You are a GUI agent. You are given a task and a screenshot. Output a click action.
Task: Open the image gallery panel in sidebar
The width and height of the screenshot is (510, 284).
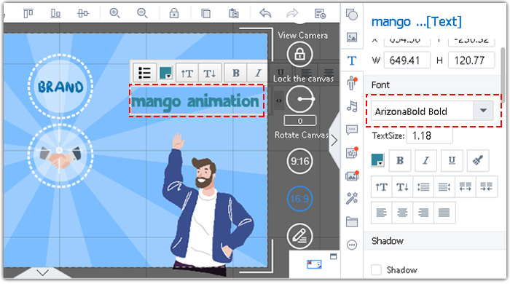pyautogui.click(x=352, y=175)
